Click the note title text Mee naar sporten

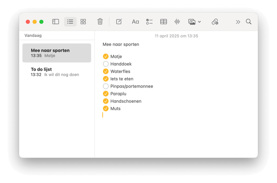[121, 44]
